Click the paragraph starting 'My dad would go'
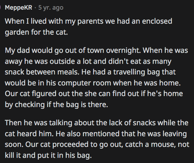The width and height of the screenshot is (194, 163). tap(96, 78)
